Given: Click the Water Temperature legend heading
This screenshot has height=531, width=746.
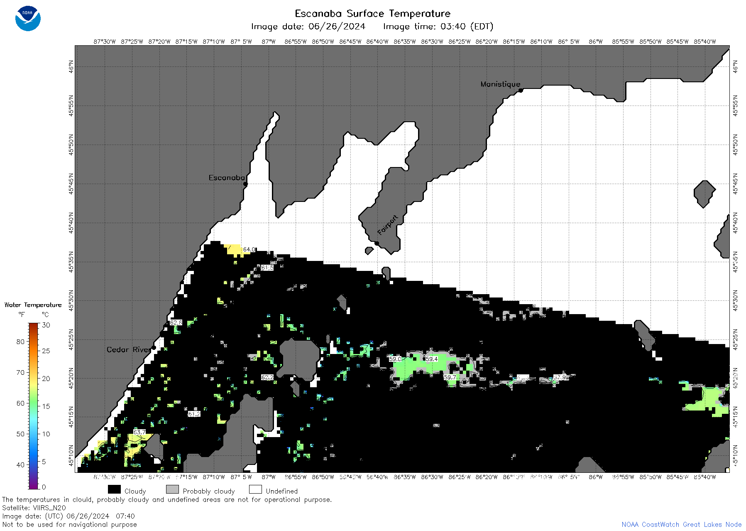Looking at the screenshot, I should 33,305.
